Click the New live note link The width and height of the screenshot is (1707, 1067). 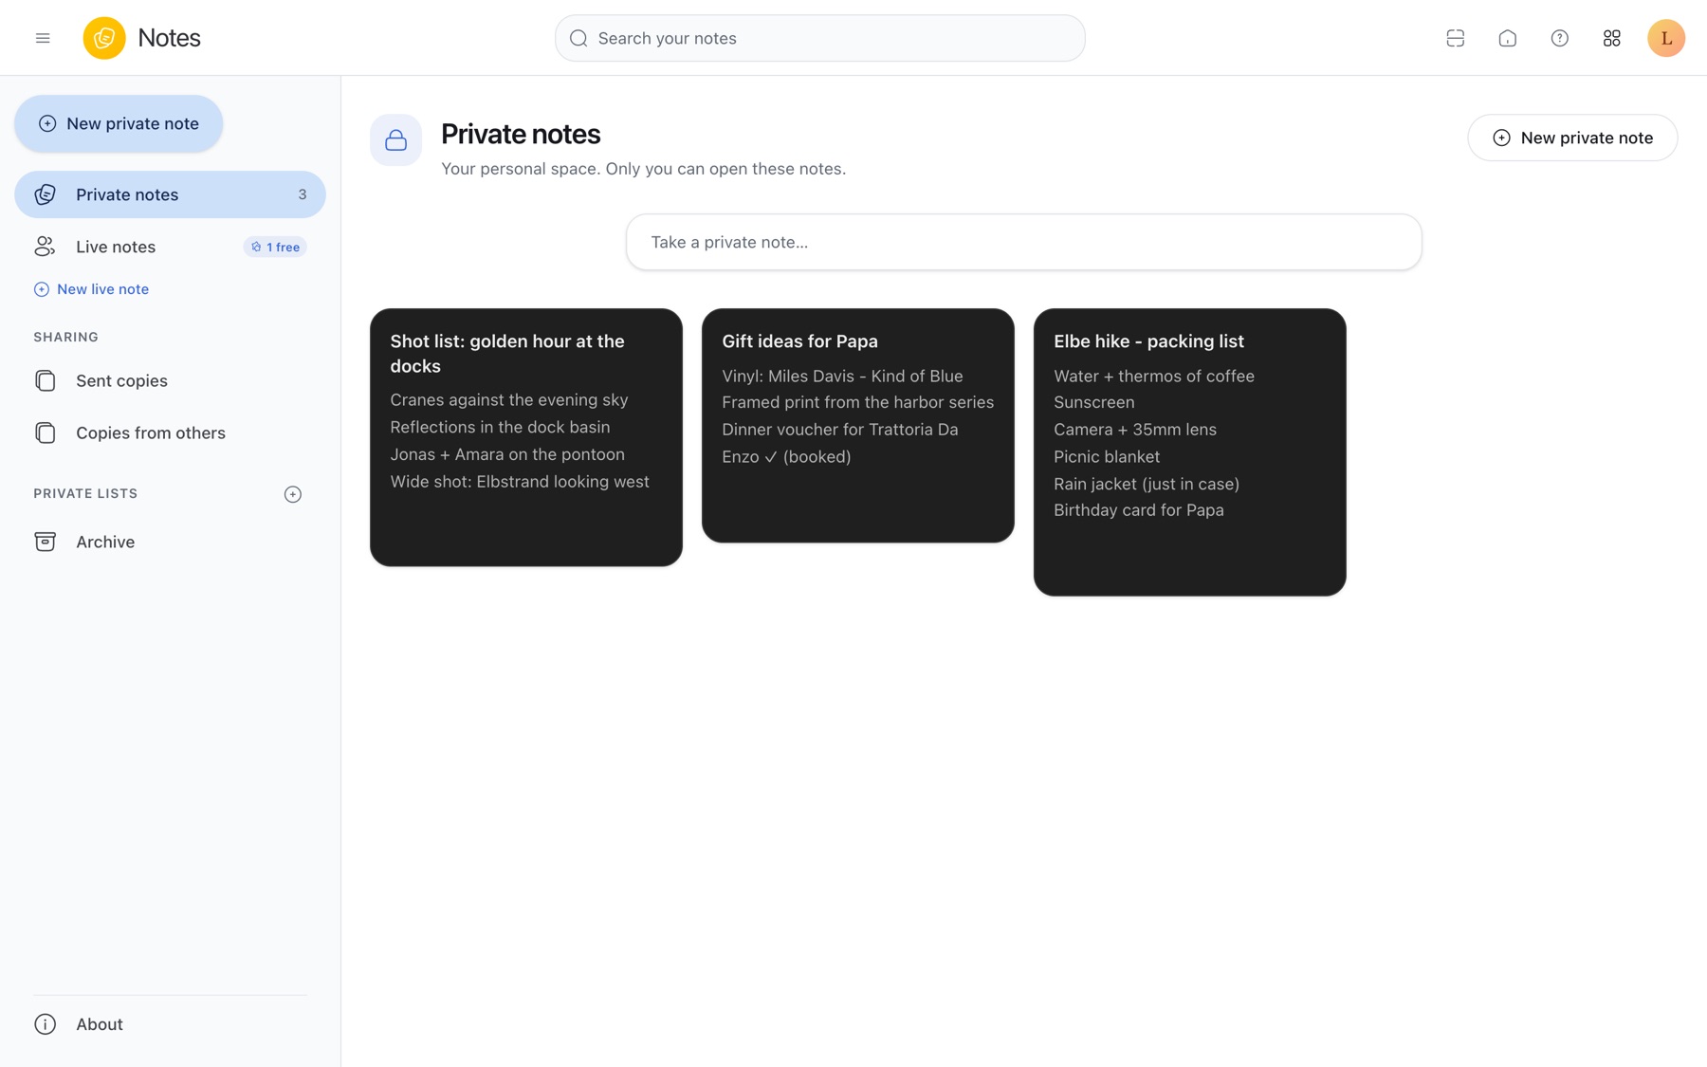coord(91,289)
